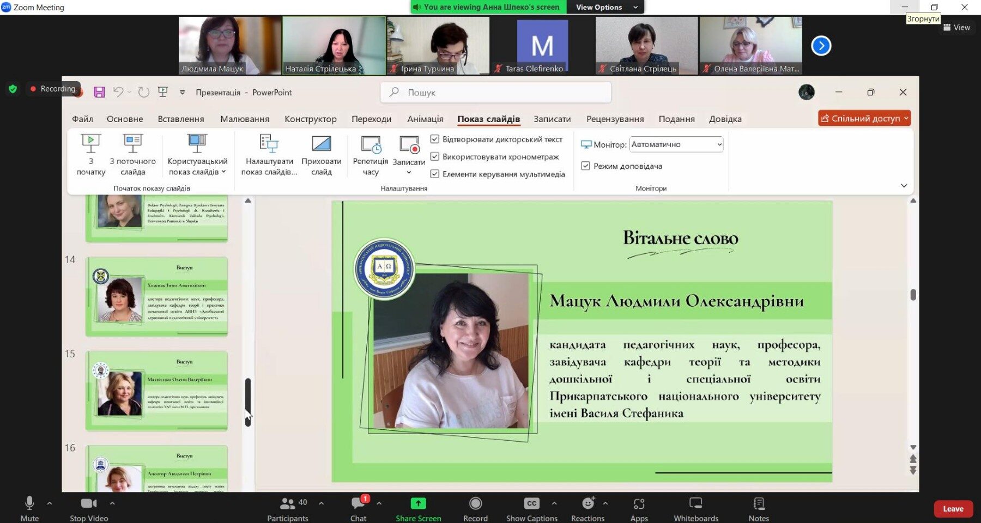Open Whiteboards in Zoom toolbar
Screen dimensions: 981x523
click(x=696, y=508)
